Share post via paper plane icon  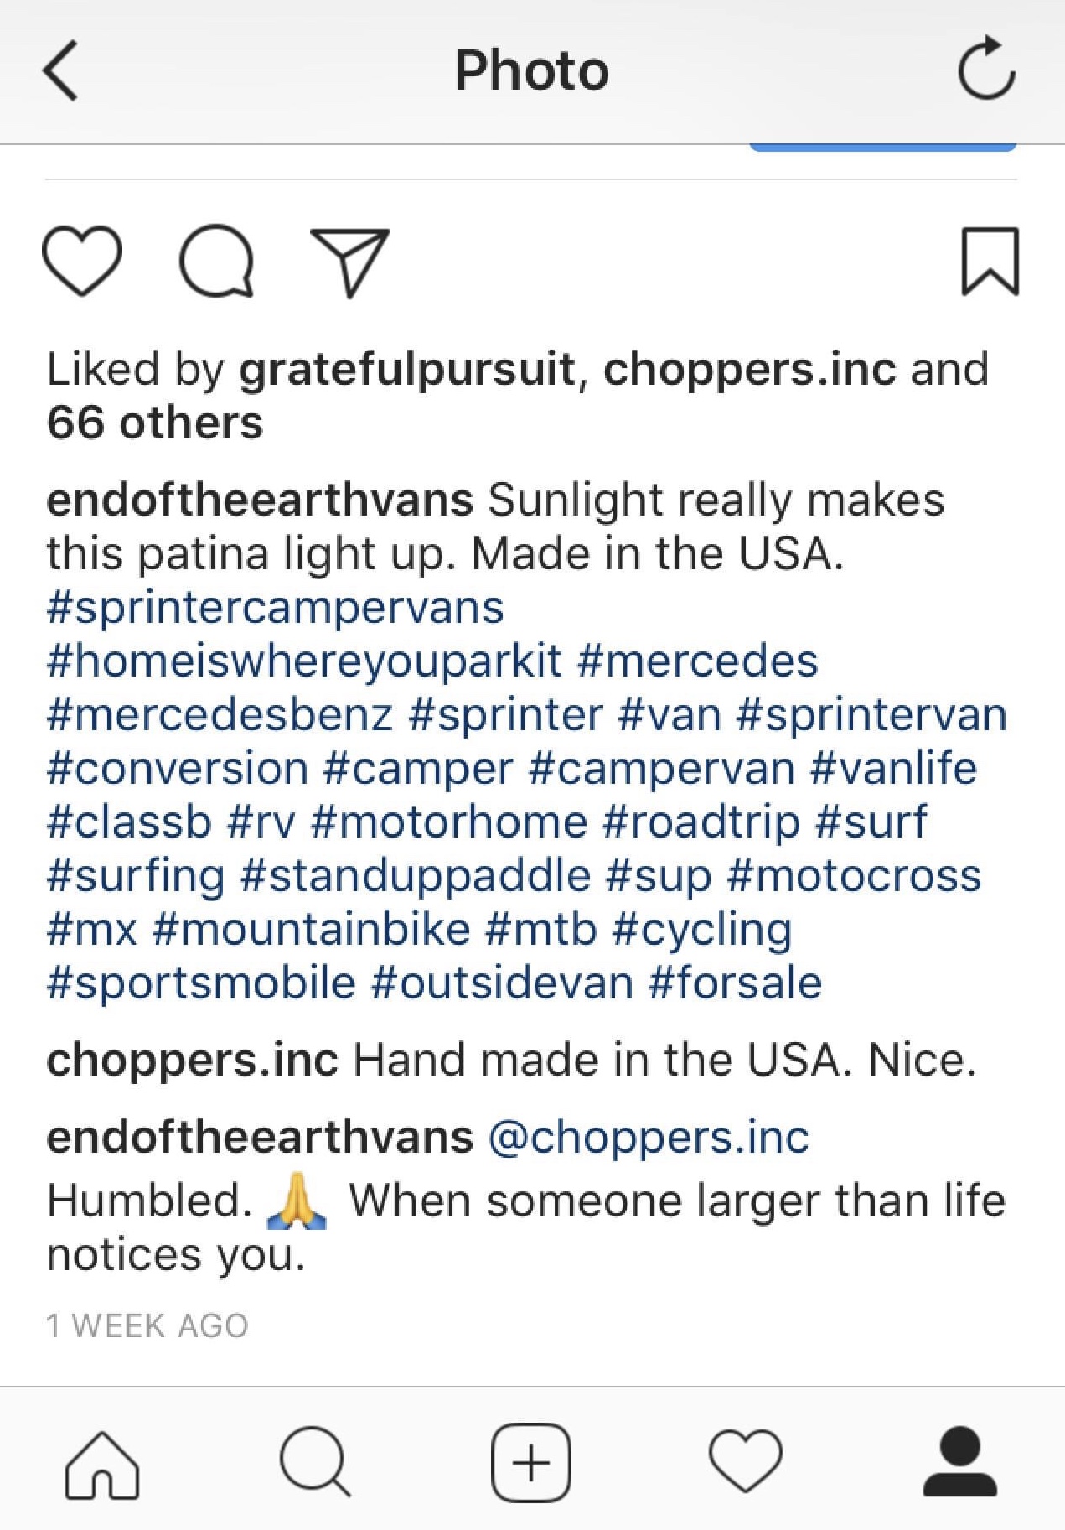(349, 262)
